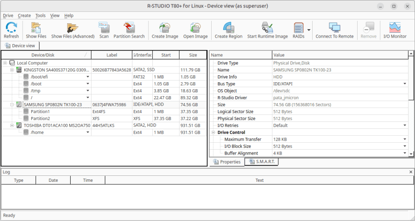Click the Start column header

[166, 55]
